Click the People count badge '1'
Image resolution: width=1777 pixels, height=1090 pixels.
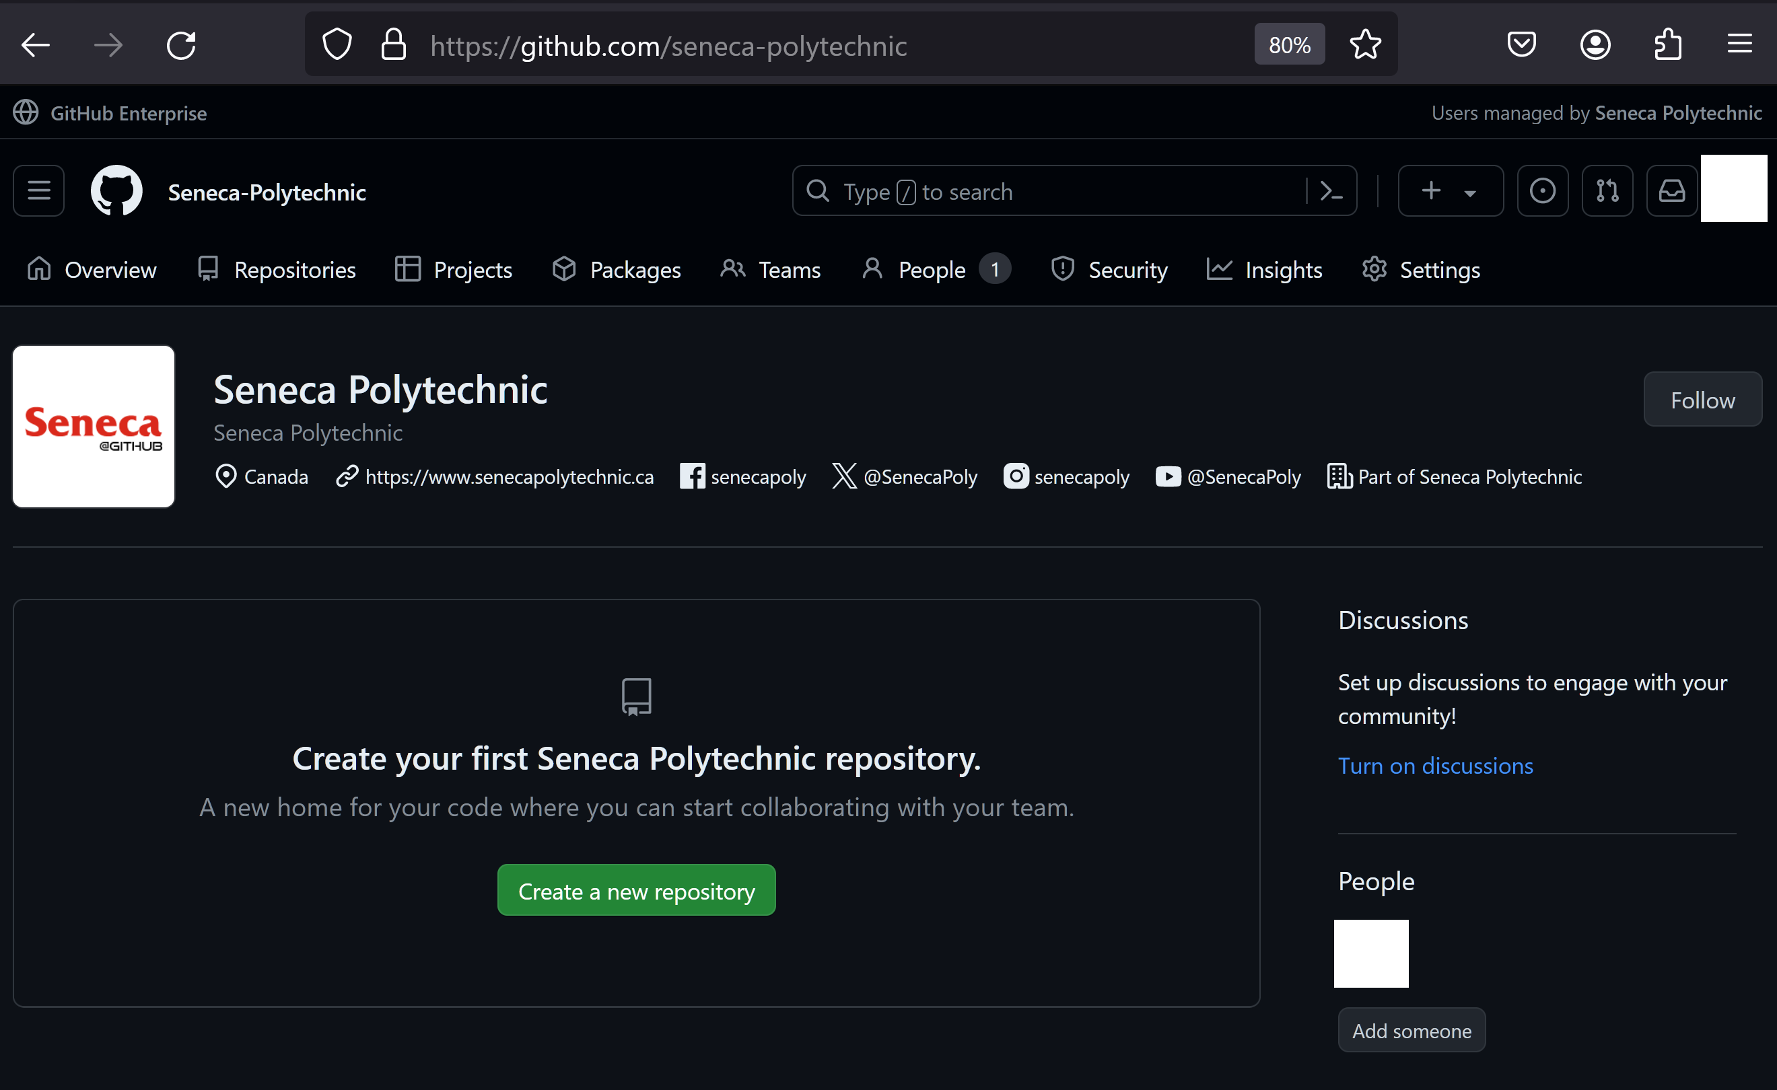click(995, 270)
